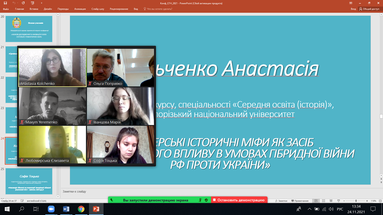Click the zoom slider in the status bar
Image resolution: width=383 pixels, height=215 pixels.
(356, 201)
